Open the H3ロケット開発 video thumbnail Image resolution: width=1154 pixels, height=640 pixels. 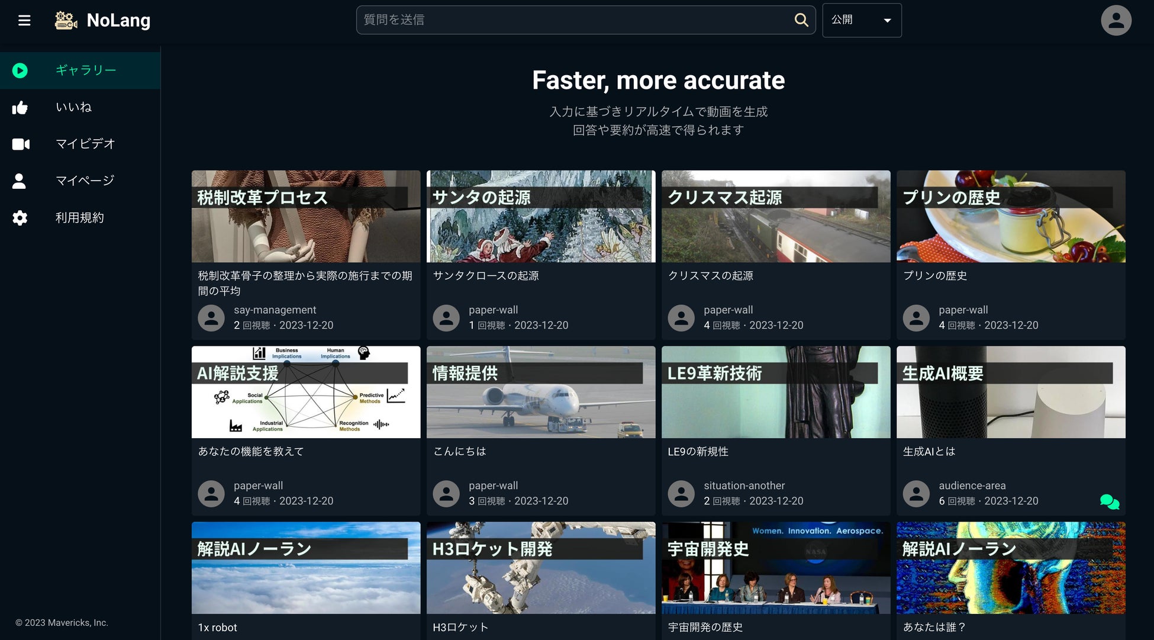[x=540, y=568]
